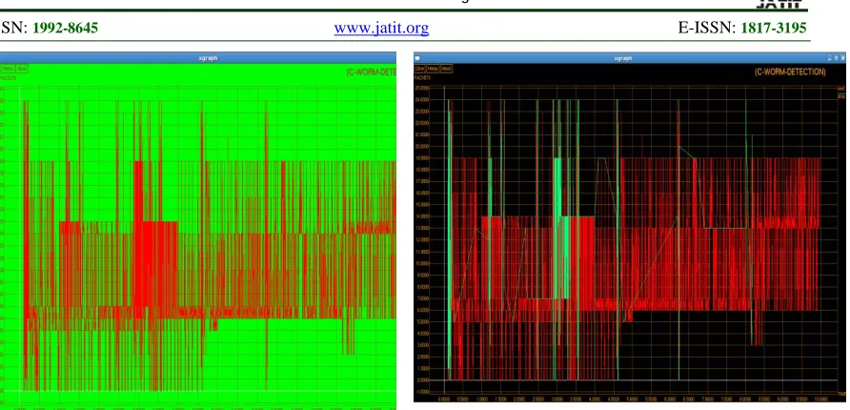Click About button in green xgraph window
This screenshot has width=850, height=410.
coord(21,69)
